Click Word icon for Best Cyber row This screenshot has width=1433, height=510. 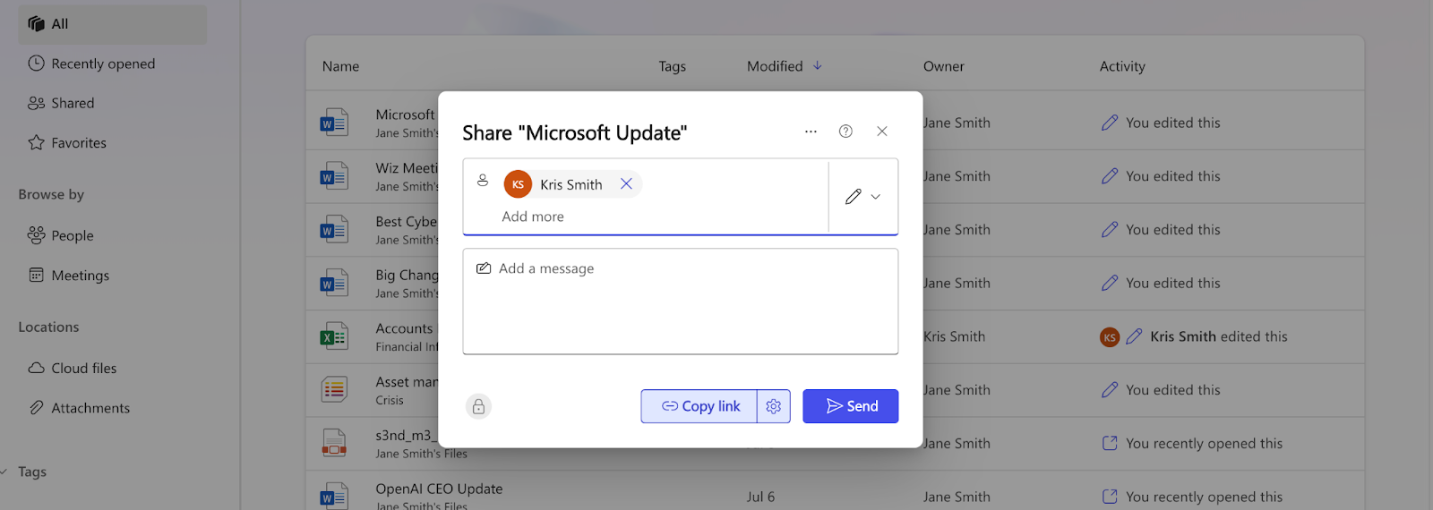tap(334, 230)
